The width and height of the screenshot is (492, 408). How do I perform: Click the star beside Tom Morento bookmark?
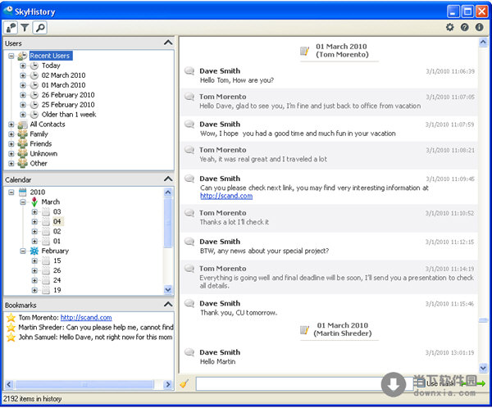click(11, 318)
